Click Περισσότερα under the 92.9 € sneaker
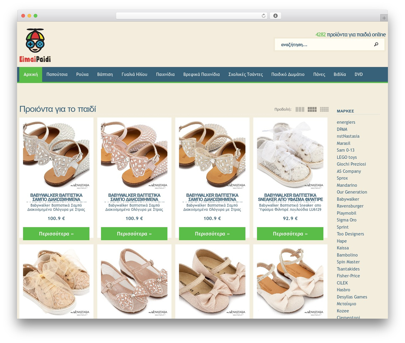 [x=290, y=234]
